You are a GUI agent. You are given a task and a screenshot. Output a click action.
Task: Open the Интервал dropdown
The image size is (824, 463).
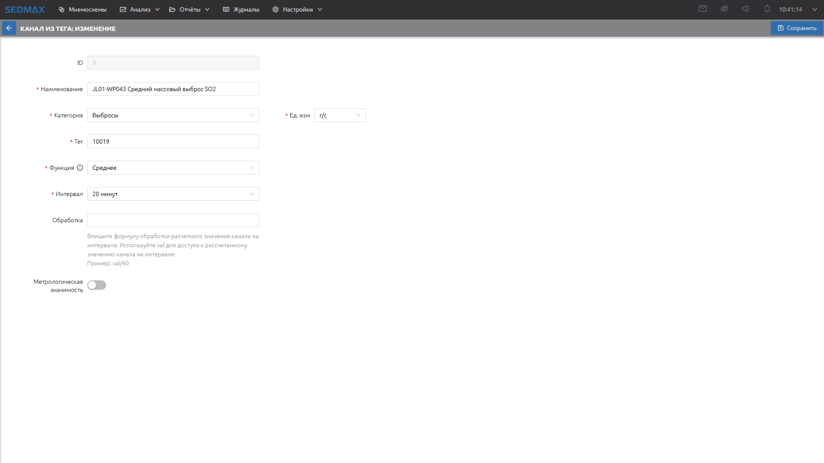pos(173,194)
